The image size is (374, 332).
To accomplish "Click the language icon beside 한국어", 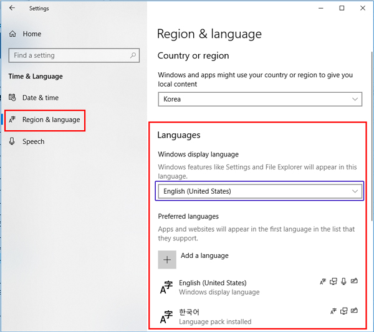I will [x=166, y=317].
